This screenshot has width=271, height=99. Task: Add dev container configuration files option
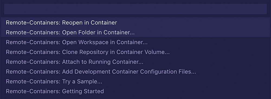pyautogui.click(x=135, y=72)
